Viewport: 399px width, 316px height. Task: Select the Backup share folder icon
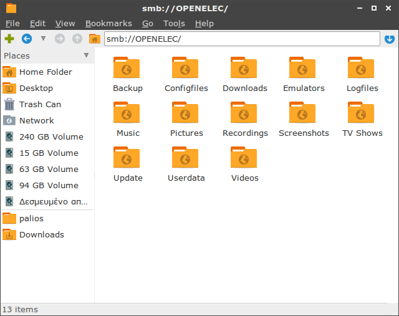pos(127,67)
